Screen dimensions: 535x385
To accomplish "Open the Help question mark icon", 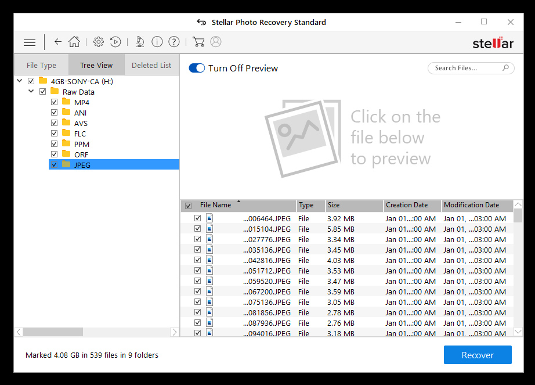I will [173, 42].
